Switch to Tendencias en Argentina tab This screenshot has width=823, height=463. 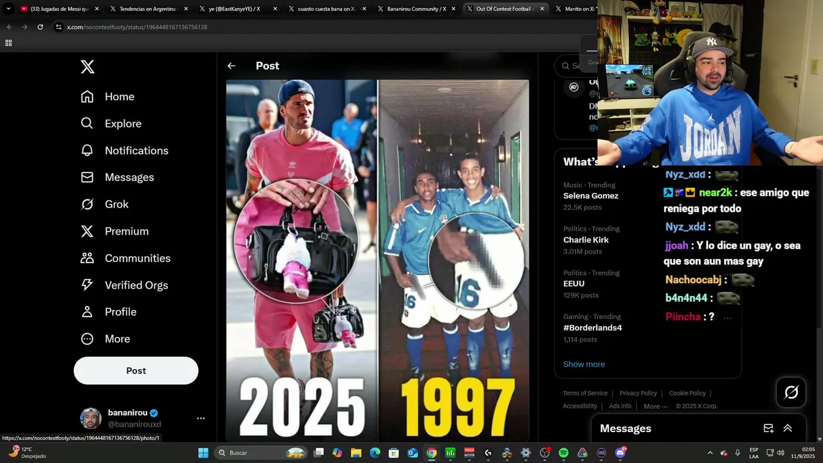(x=149, y=9)
